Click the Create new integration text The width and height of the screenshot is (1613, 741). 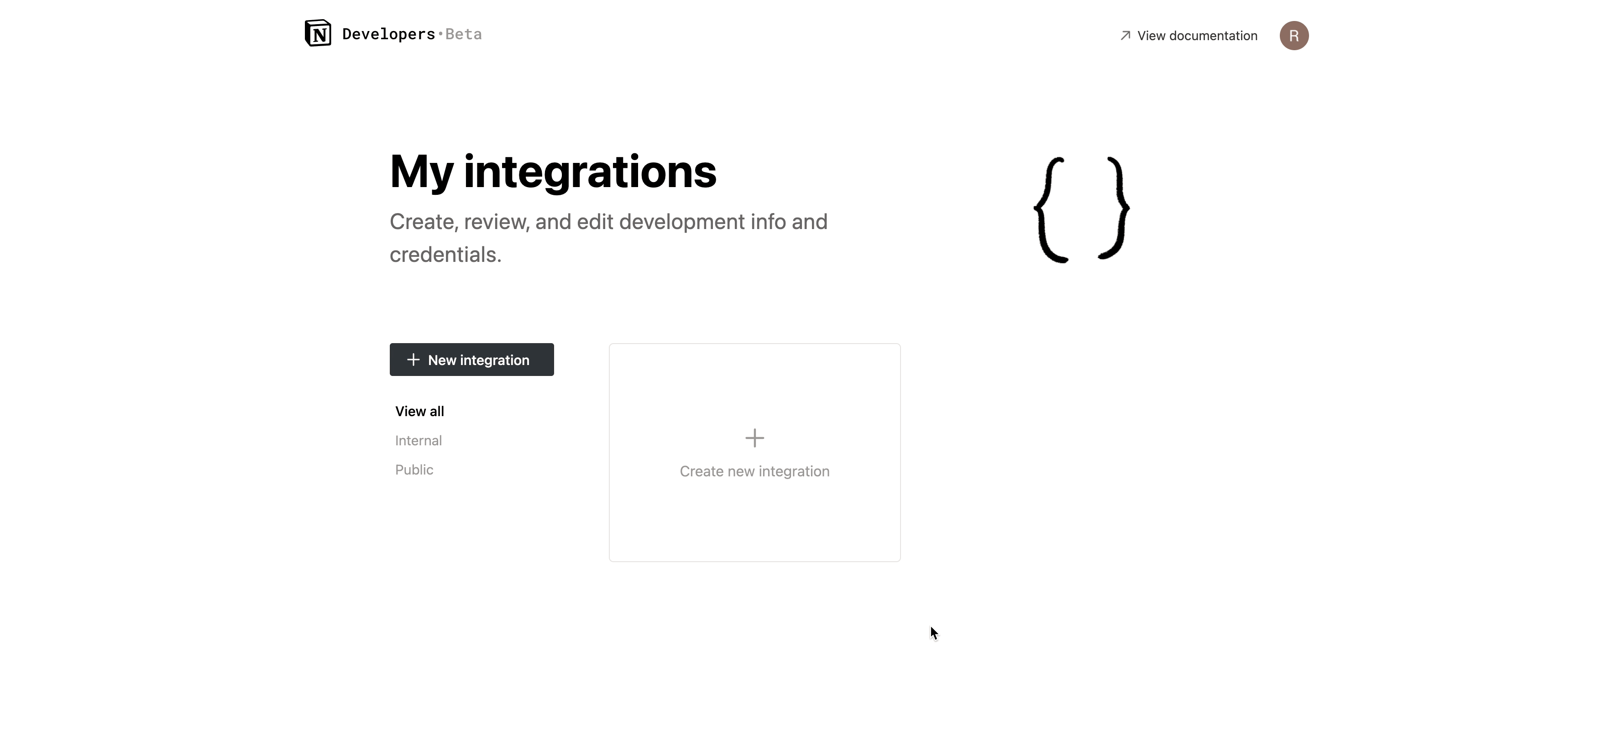pyautogui.click(x=754, y=471)
